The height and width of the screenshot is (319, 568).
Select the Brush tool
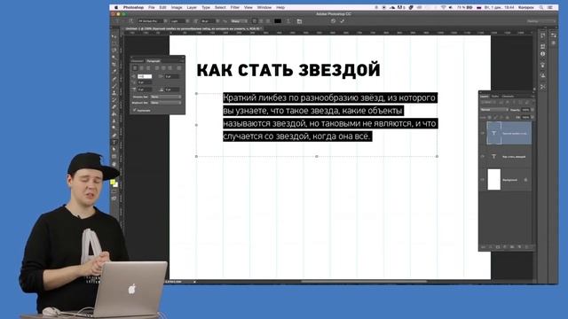click(114, 85)
